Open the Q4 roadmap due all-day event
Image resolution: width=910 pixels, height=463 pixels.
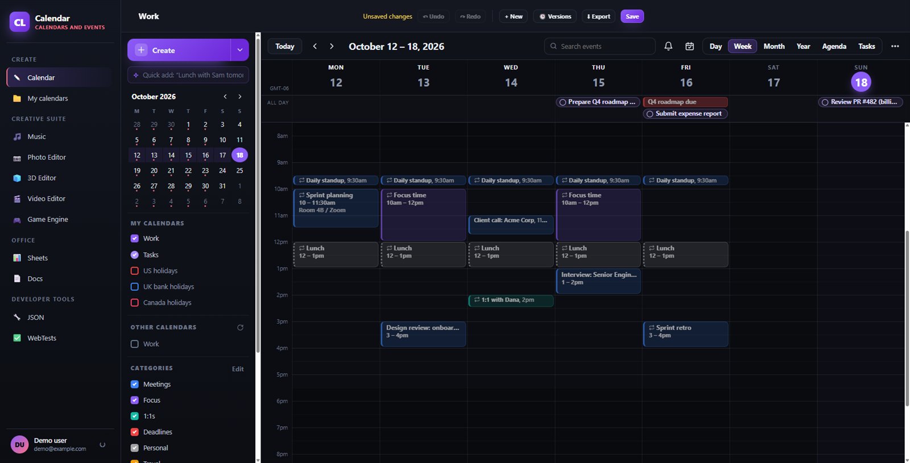(x=685, y=102)
